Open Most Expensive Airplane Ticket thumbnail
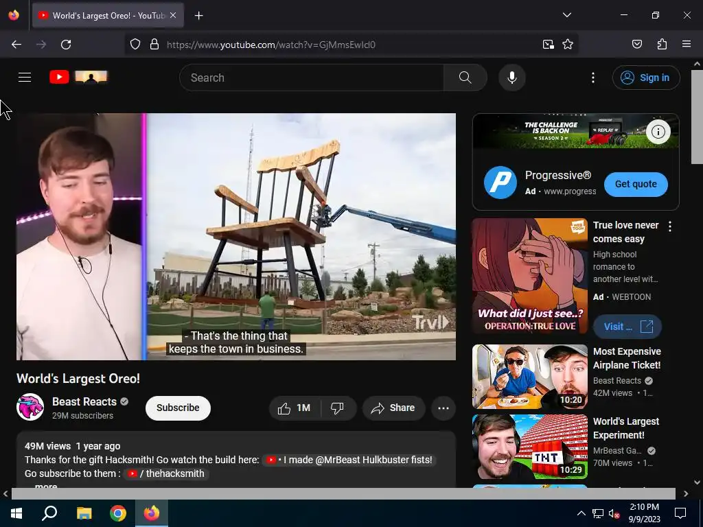 coord(529,377)
